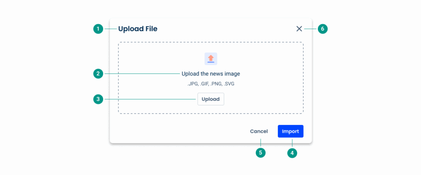Image resolution: width=421 pixels, height=175 pixels.
Task: Select the green circle labeled 3
Action: (98, 99)
